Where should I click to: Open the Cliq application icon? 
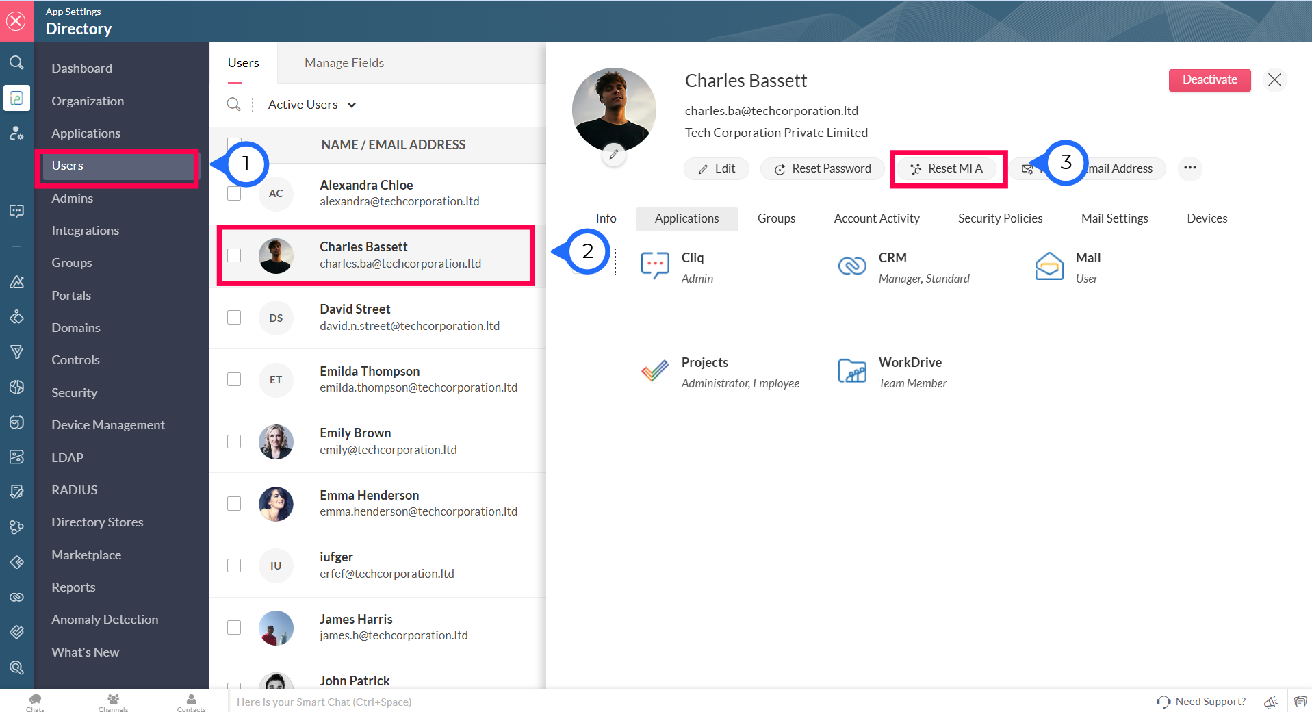(654, 266)
